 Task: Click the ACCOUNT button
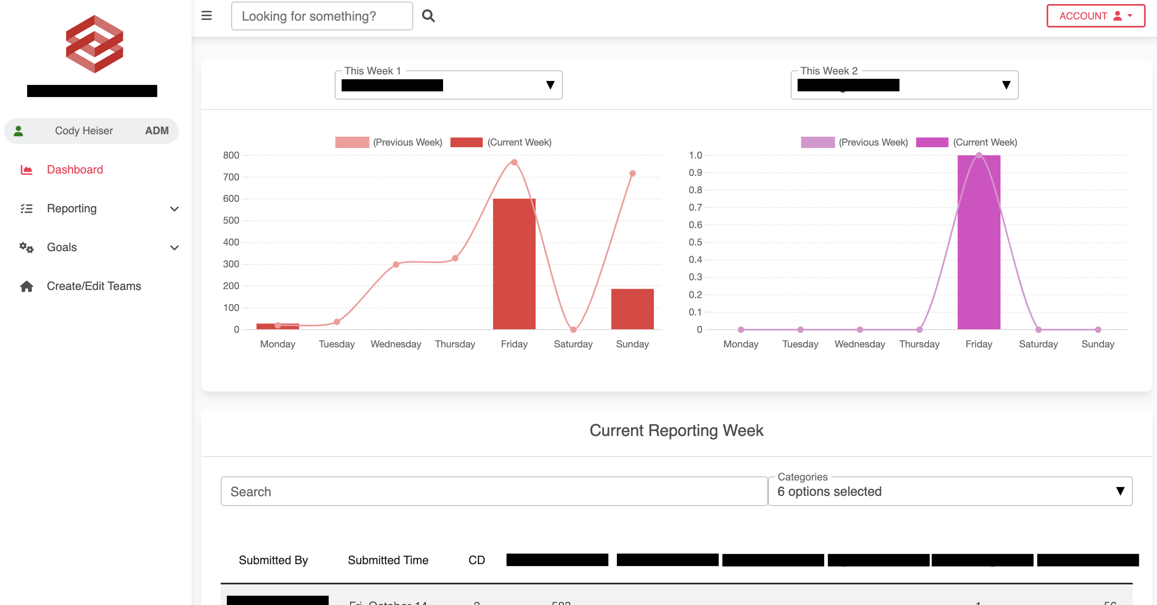click(x=1096, y=16)
